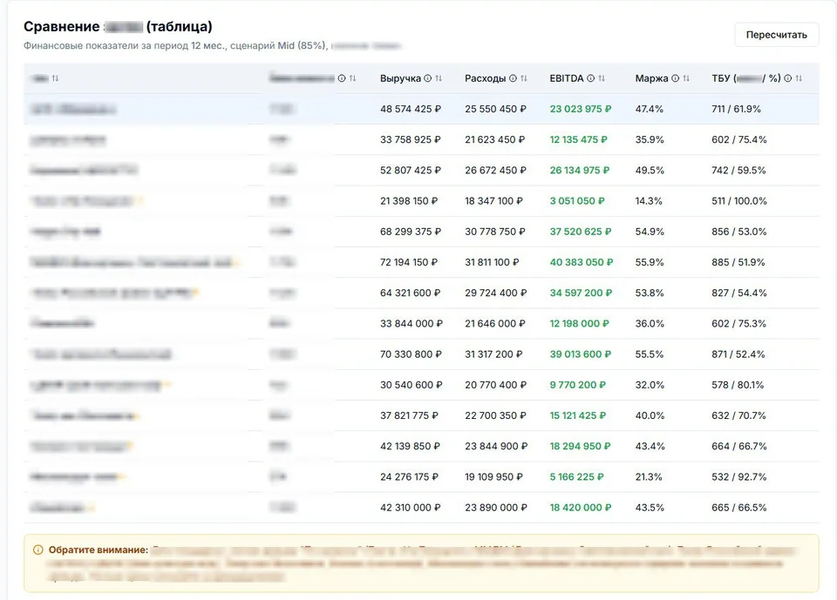Select the revenue value 37 821 775 ₽
The width and height of the screenshot is (837, 600).
[x=409, y=415]
